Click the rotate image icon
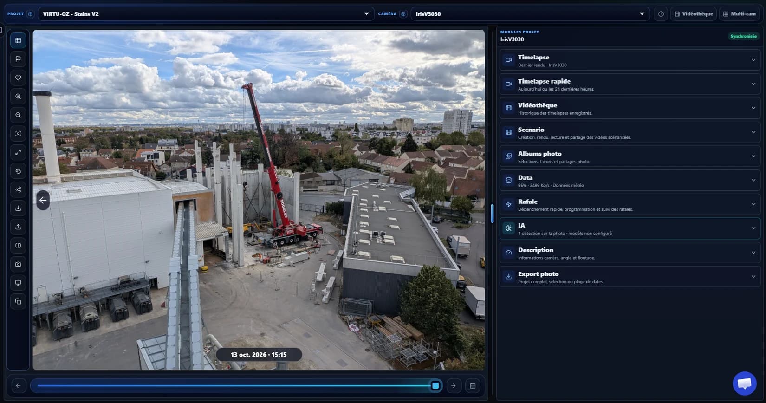766x403 pixels. (18, 171)
